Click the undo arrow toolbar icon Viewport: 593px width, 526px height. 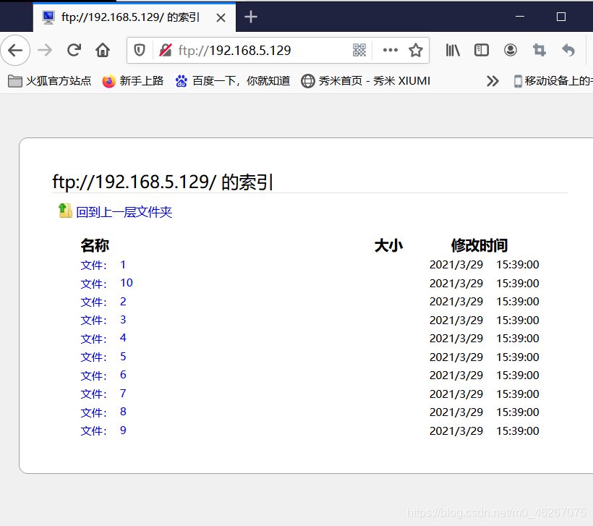pyautogui.click(x=568, y=50)
